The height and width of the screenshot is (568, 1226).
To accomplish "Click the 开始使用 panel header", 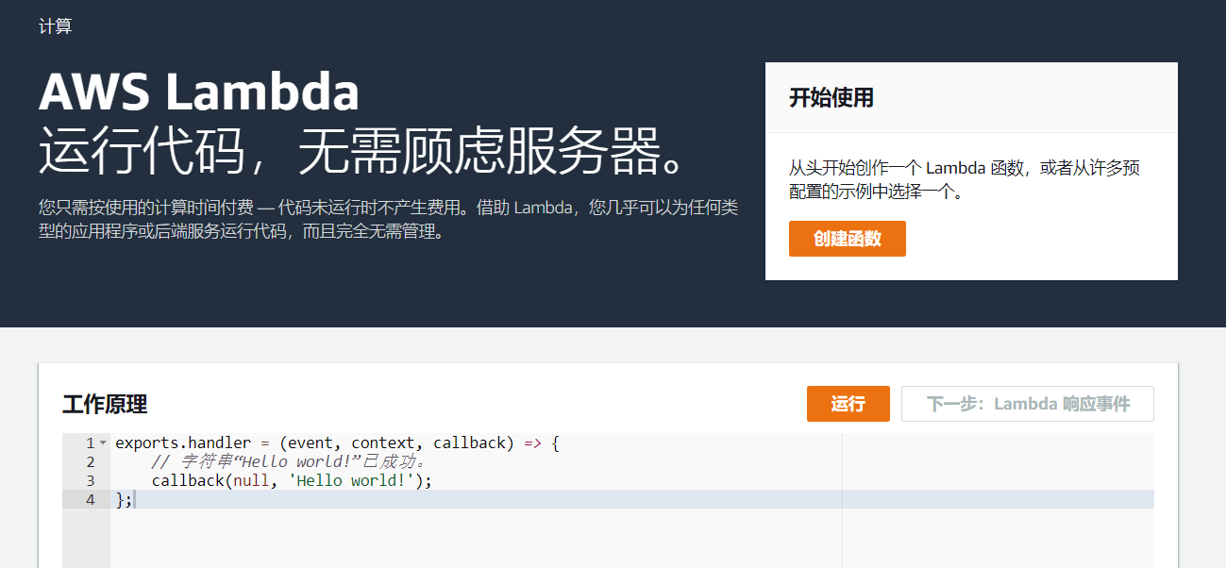I will 831,97.
